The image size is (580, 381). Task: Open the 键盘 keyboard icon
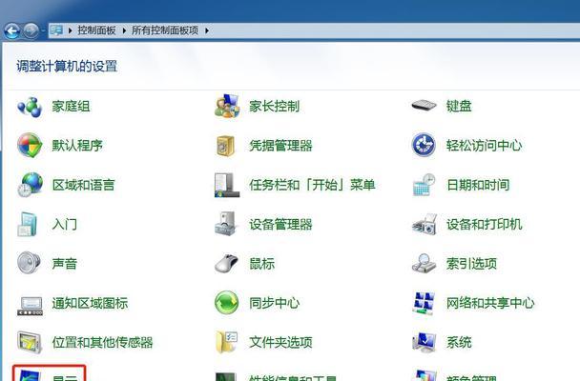(424, 106)
